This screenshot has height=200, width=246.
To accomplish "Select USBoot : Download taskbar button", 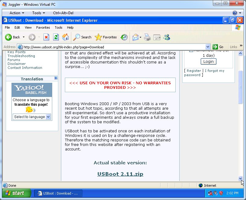I will [x=58, y=193].
